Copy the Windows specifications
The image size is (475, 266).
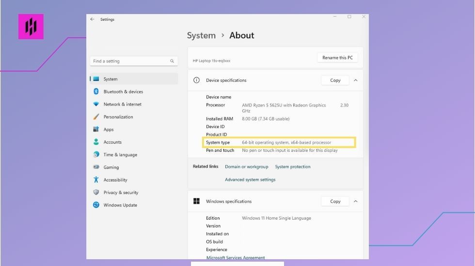coord(335,201)
